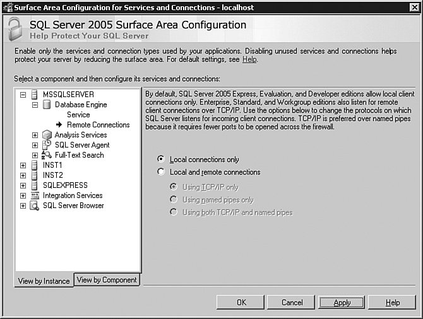This screenshot has width=423, height=319.
Task: Expand the INST1 instance node
Action: (x=23, y=165)
